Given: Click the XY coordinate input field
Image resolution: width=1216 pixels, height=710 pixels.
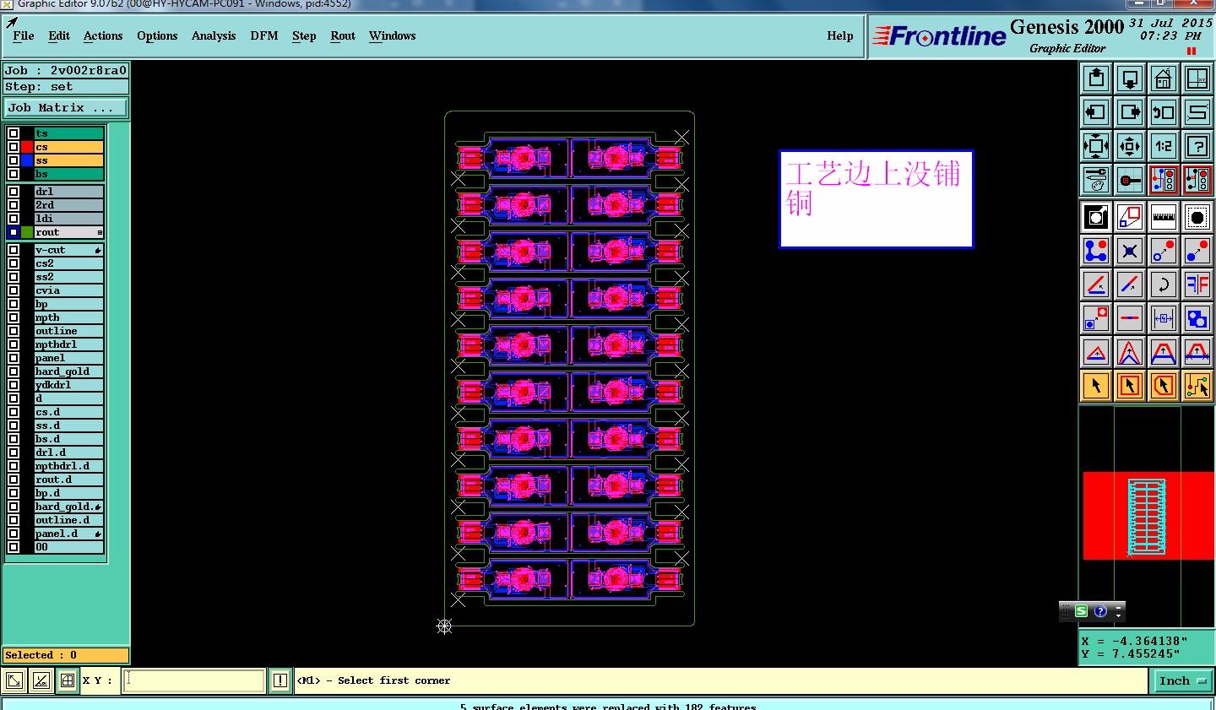Looking at the screenshot, I should pyautogui.click(x=193, y=680).
